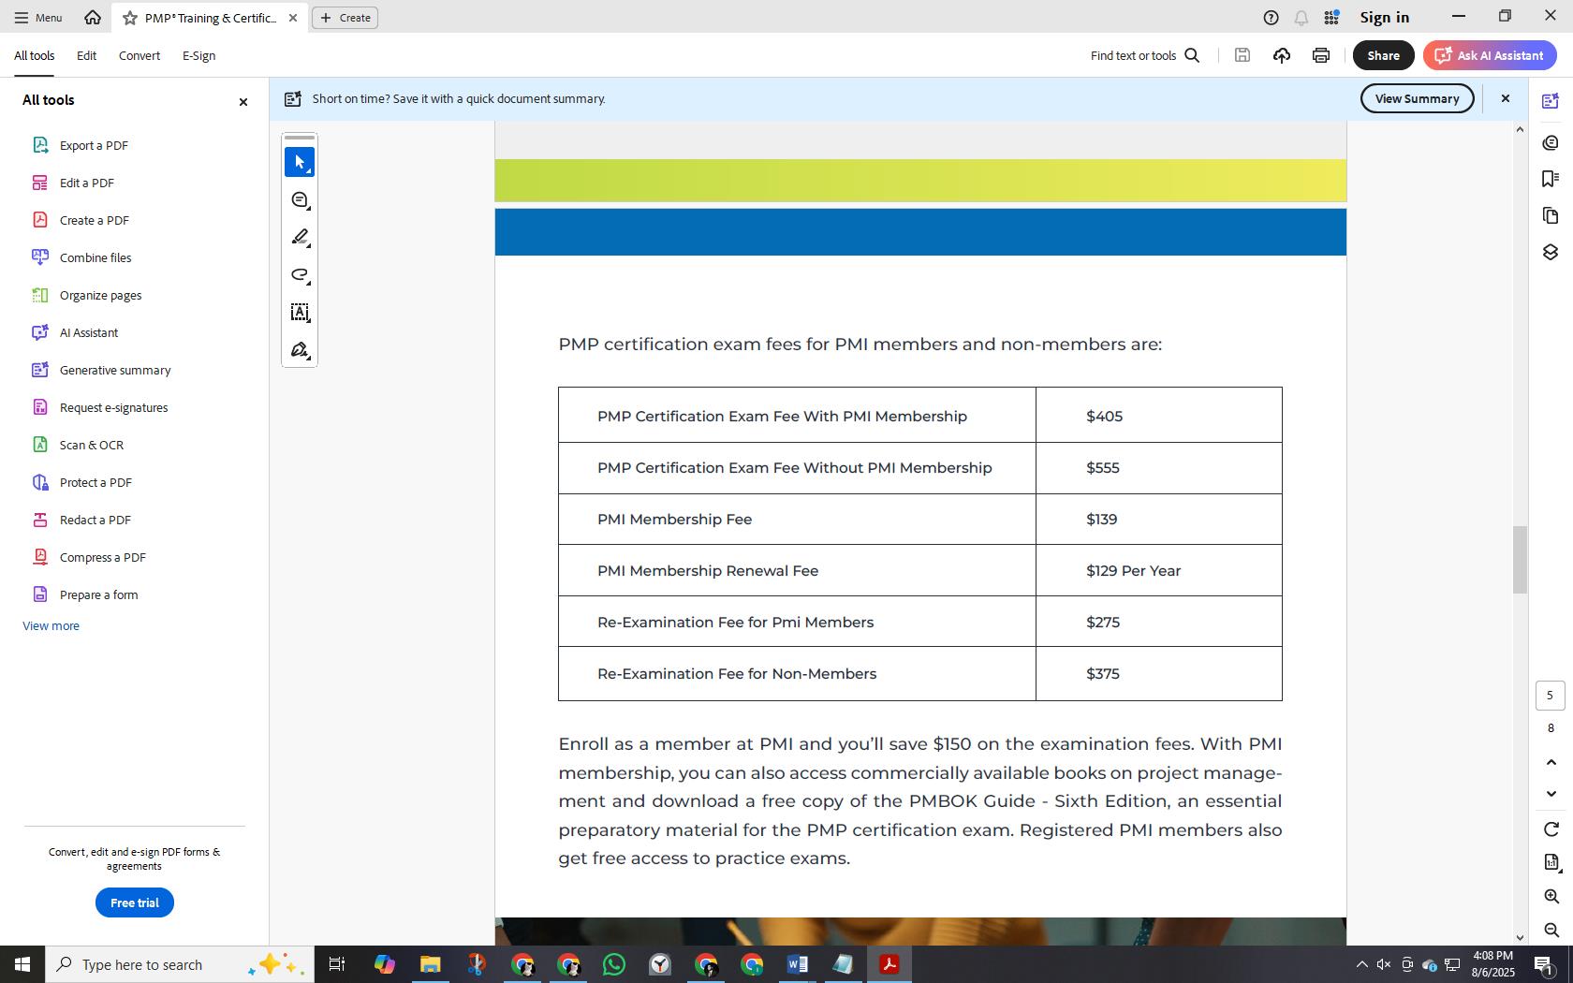
Task: Show bookmarks panel in right rail
Action: 1551,179
